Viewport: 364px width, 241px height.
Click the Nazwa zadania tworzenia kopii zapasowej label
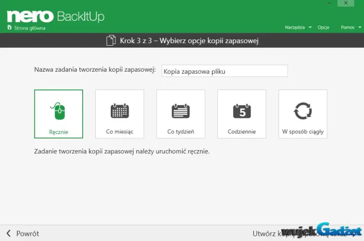coord(95,70)
